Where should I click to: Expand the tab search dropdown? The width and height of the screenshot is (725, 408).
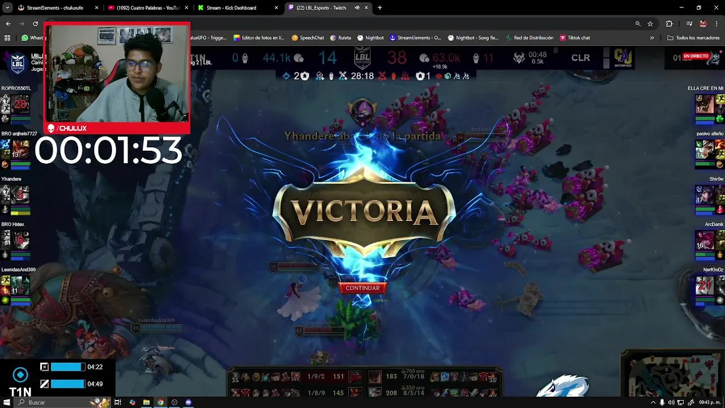7,8
